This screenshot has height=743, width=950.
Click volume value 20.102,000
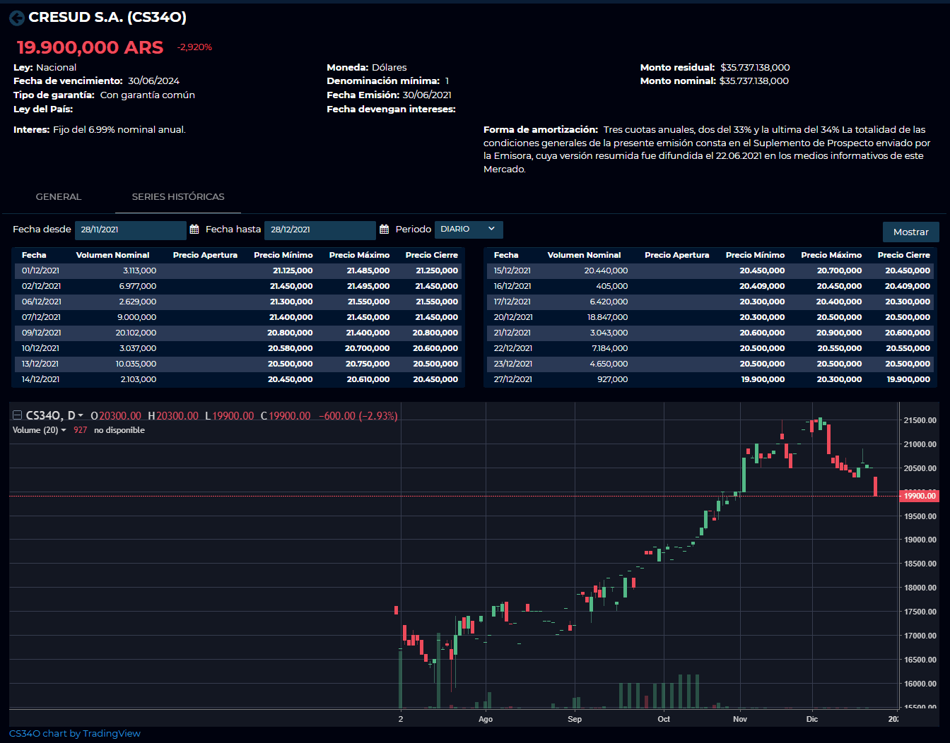coord(136,333)
